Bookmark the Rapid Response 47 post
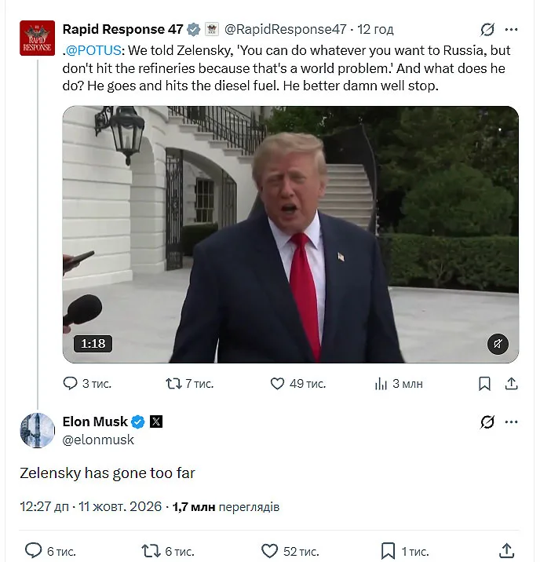The image size is (551, 562). point(484,384)
